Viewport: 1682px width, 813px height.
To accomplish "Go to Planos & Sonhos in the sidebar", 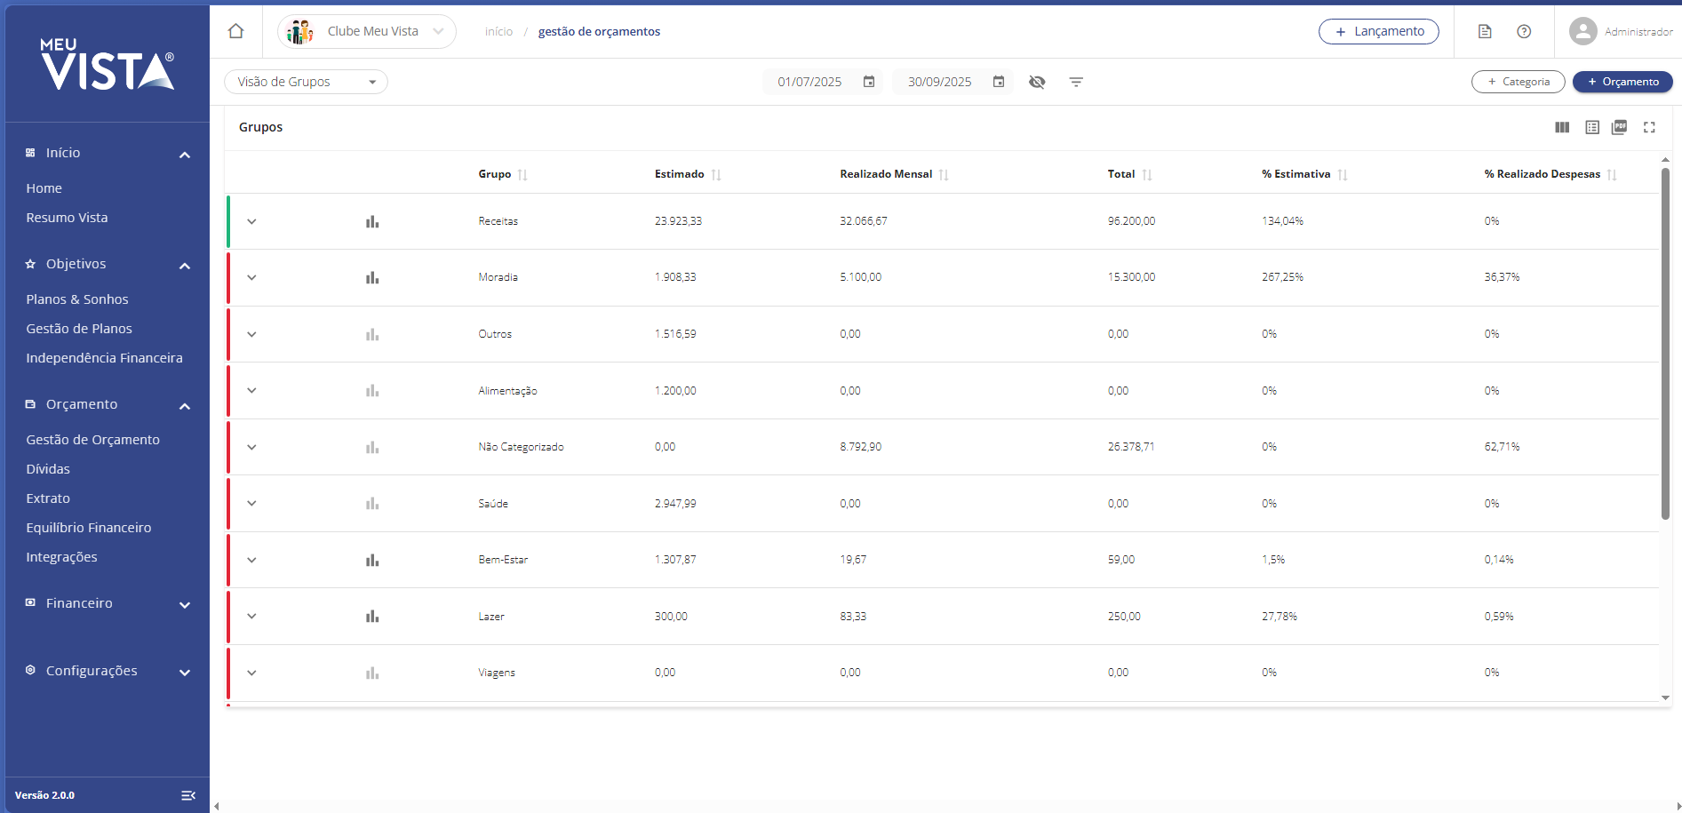I will pos(77,299).
